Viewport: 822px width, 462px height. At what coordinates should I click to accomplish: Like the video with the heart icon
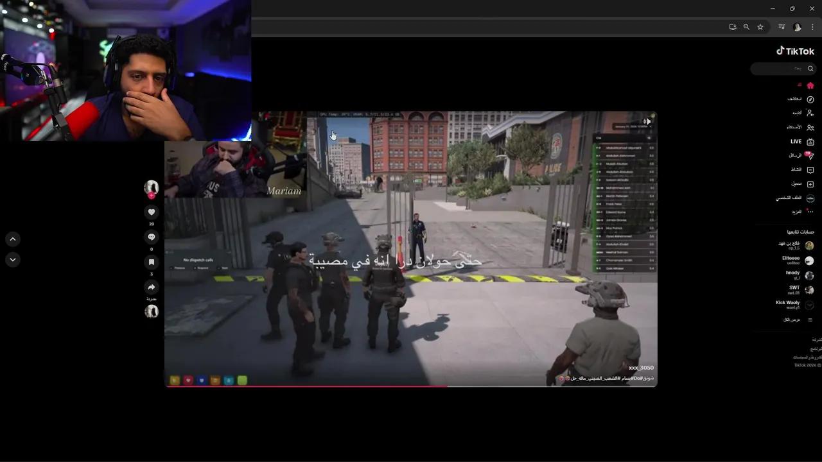tap(152, 212)
